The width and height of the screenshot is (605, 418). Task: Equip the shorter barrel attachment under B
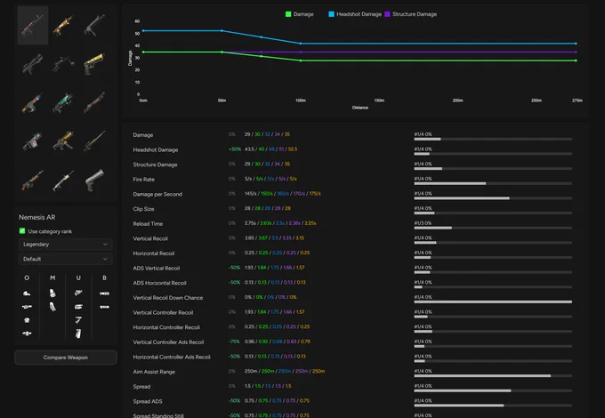pyautogui.click(x=104, y=307)
